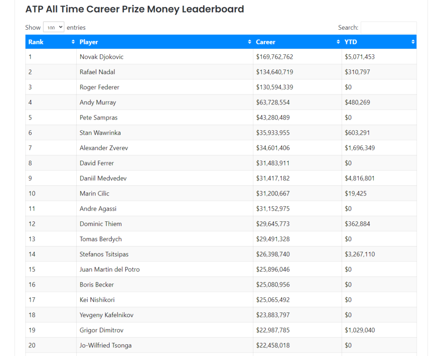Open the Show entries count dropdown
Viewport: 442px width, 356px height.
pyautogui.click(x=54, y=27)
